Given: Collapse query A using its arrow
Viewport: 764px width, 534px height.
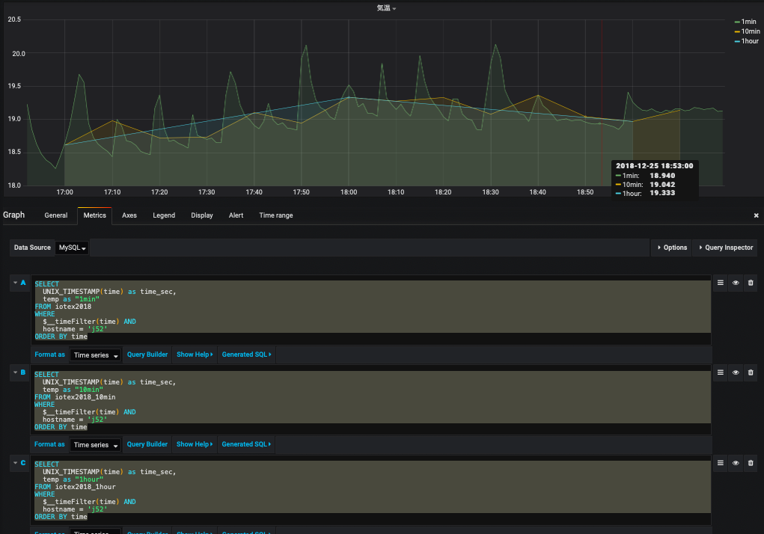Looking at the screenshot, I should point(15,283).
